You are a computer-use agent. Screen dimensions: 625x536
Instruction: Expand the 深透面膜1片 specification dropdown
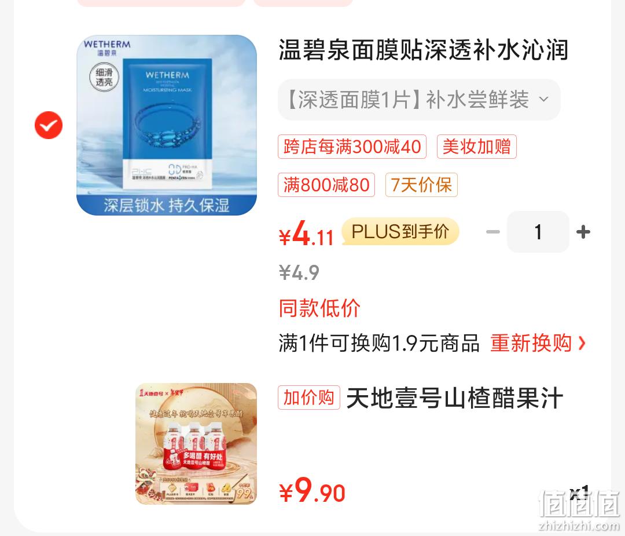point(419,100)
